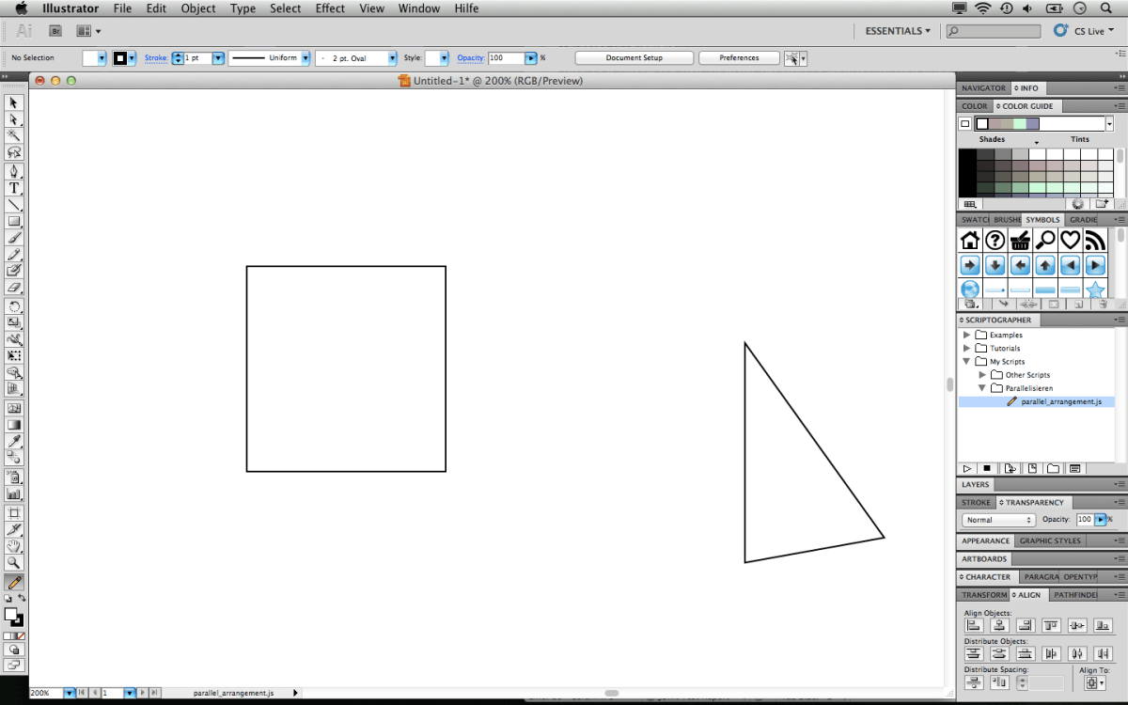The height and width of the screenshot is (705, 1128).
Task: Switch to the NAVIGATOR tab
Action: click(x=983, y=88)
